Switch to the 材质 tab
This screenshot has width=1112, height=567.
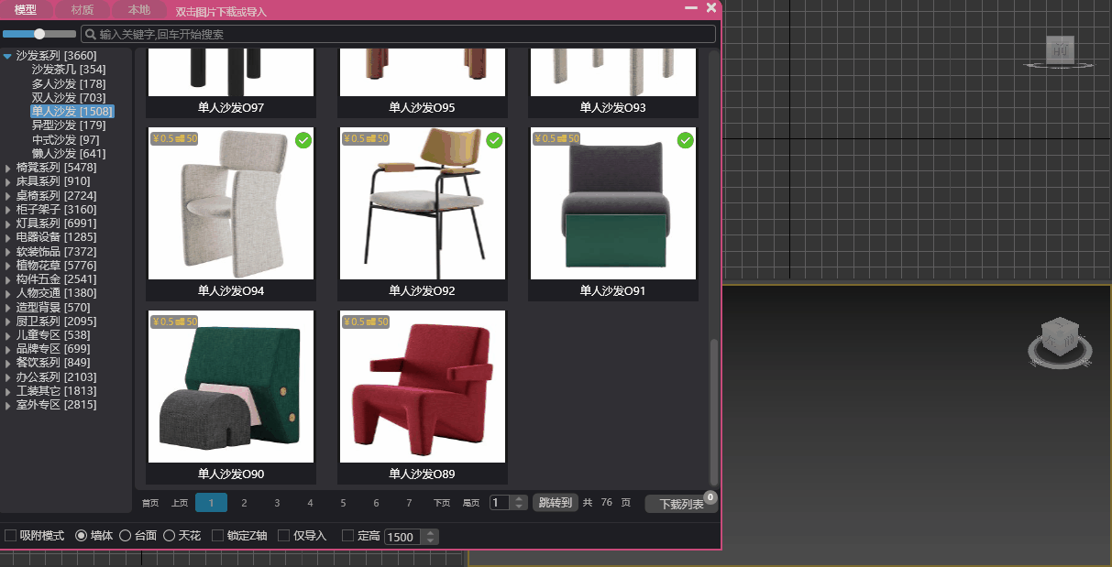pyautogui.click(x=83, y=10)
